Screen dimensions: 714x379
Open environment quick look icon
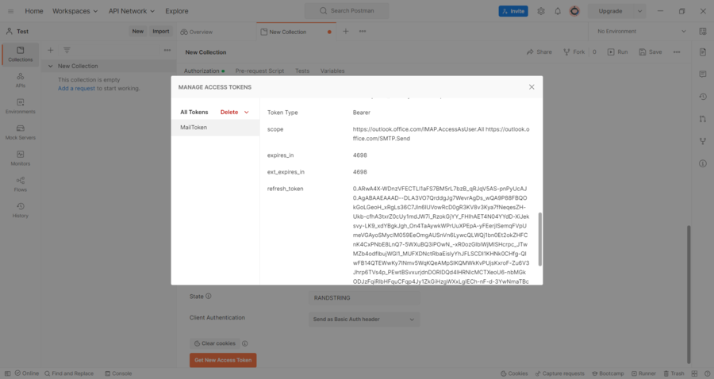point(703,32)
